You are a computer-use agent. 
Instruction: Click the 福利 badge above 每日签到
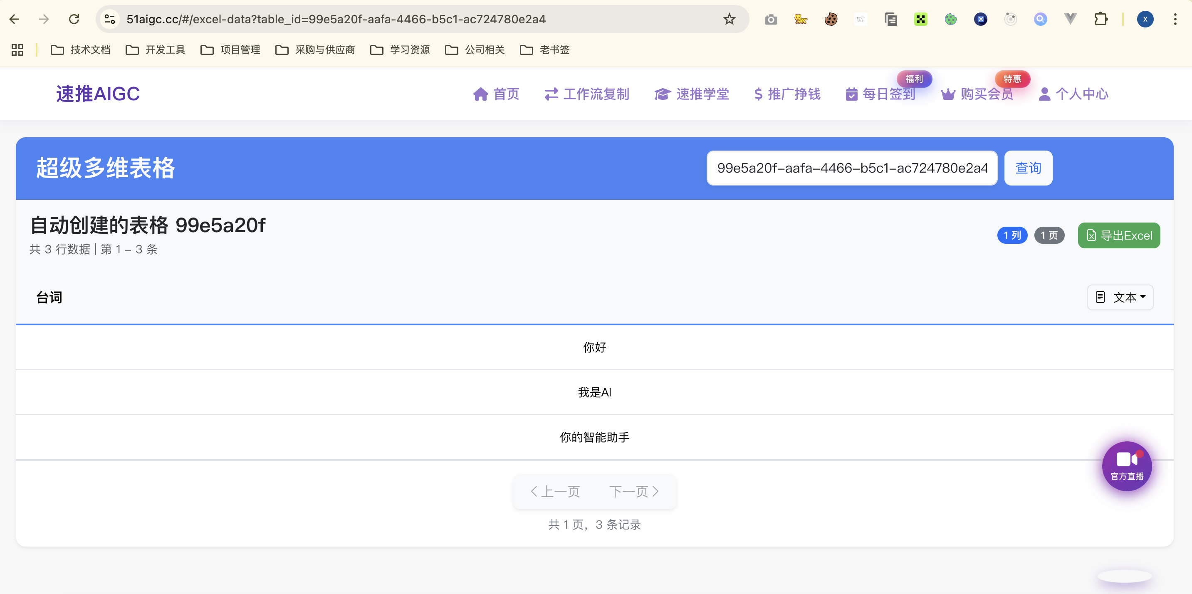coord(914,79)
